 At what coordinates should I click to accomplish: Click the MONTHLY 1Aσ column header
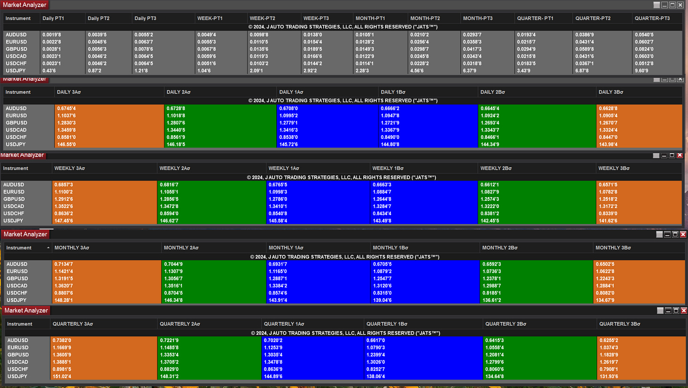[x=318, y=248]
